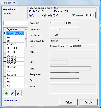This screenshot has width=101, height=108.
Task: Click the organisme list scroll up arrow
Action: point(26,29)
